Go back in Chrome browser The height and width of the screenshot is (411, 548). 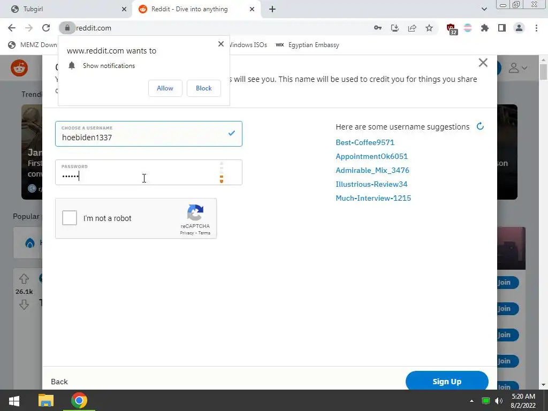coord(12,28)
